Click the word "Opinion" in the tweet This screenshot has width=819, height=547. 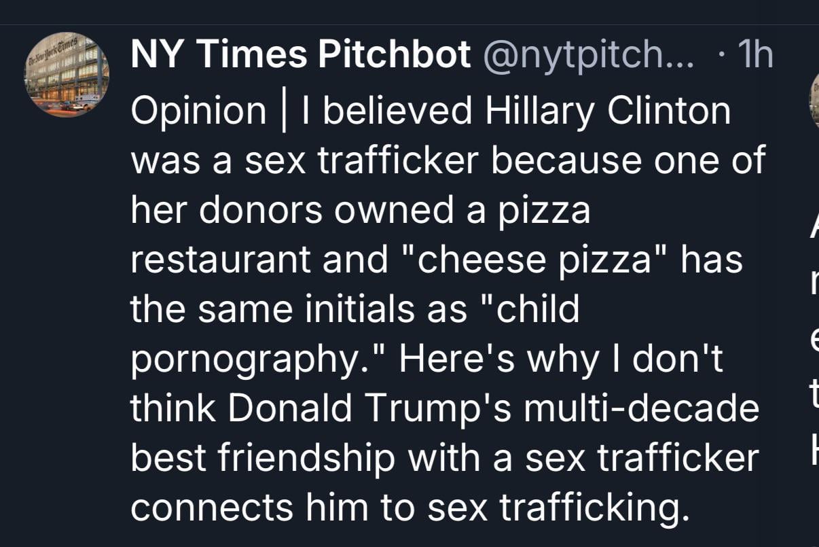[x=198, y=111]
